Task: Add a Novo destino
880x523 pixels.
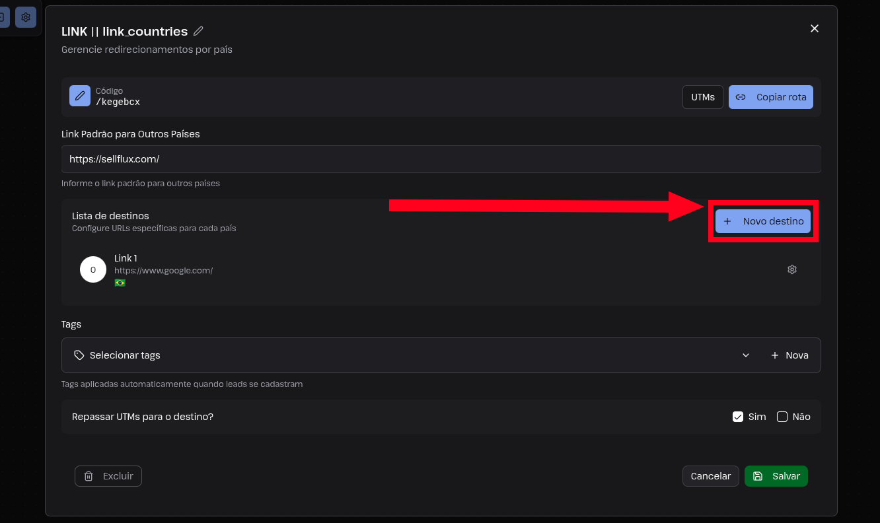Action: pyautogui.click(x=763, y=221)
